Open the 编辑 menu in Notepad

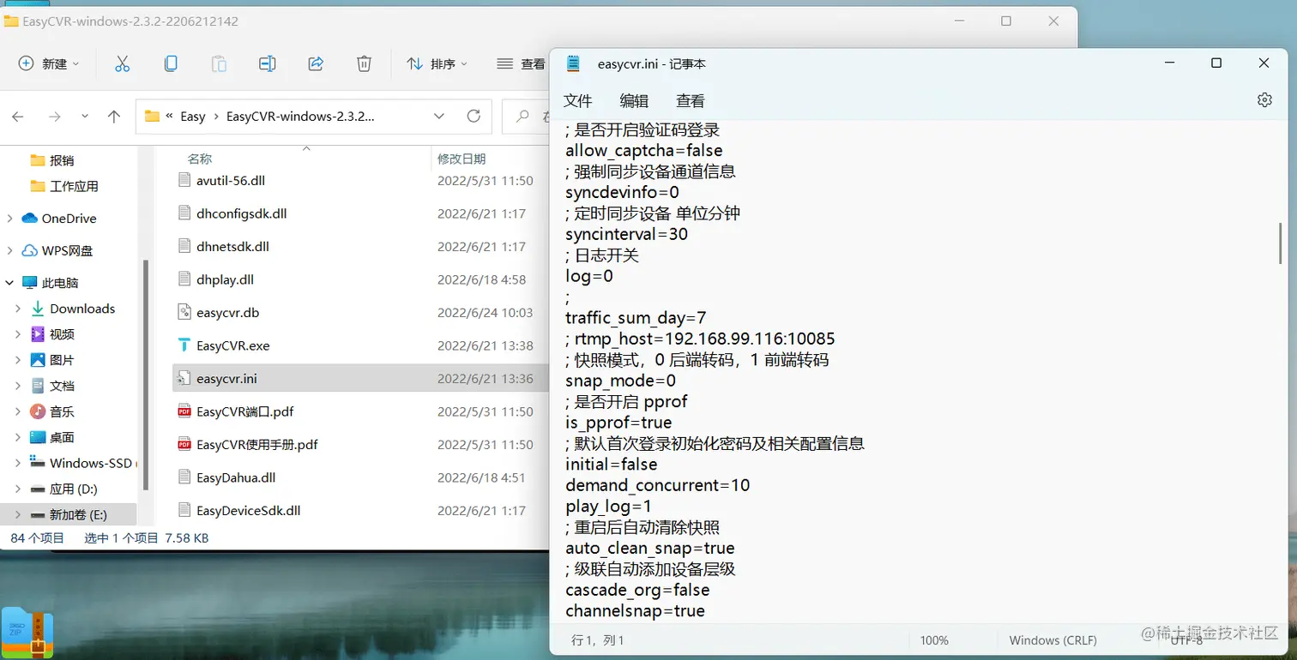coord(634,101)
